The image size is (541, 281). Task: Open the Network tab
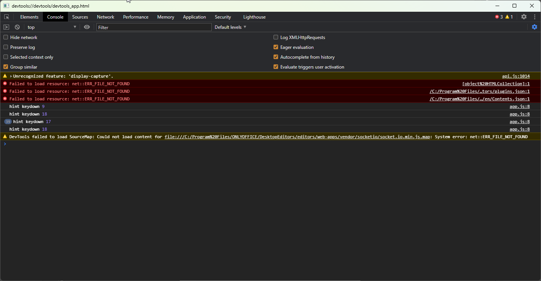(x=105, y=17)
